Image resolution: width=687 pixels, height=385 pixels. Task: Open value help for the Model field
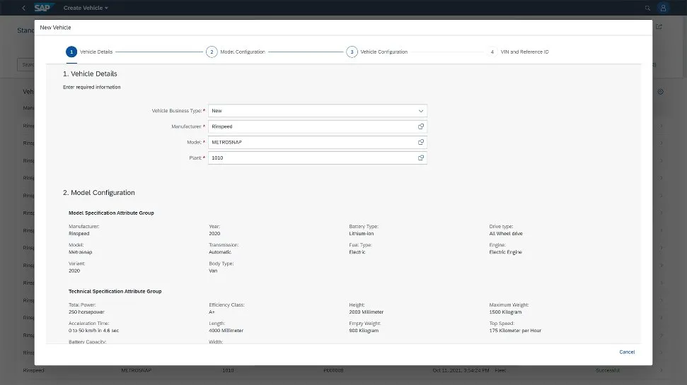tap(420, 142)
